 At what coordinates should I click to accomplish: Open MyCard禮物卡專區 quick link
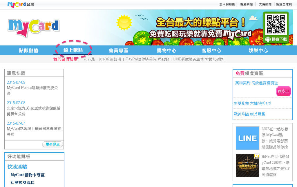(28, 175)
